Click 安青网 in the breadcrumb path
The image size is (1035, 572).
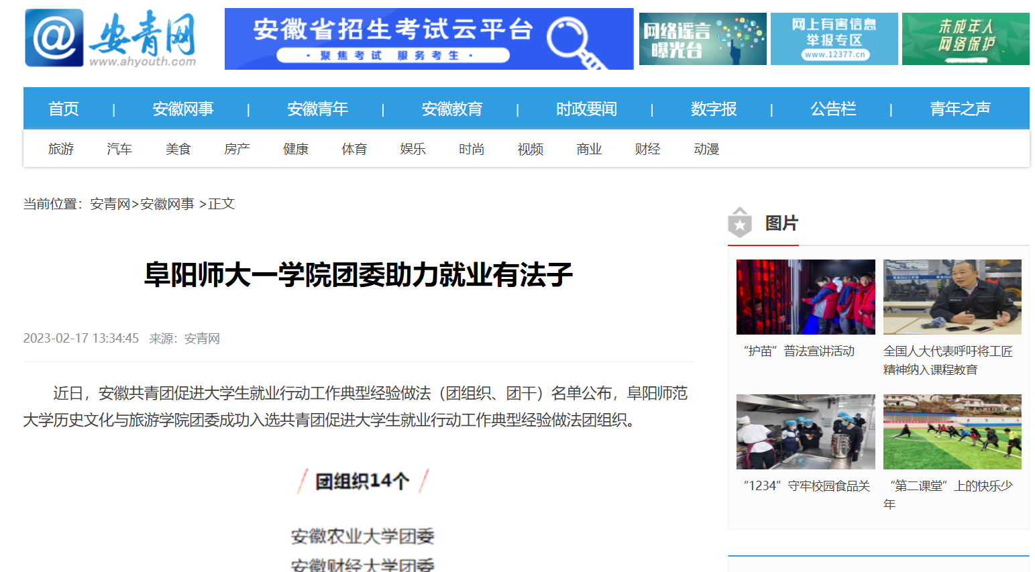[110, 204]
